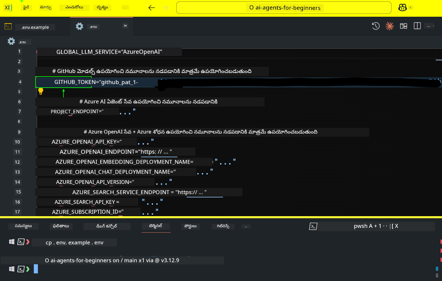Select the పోర్టులు (Ports) panel tab

point(190,226)
